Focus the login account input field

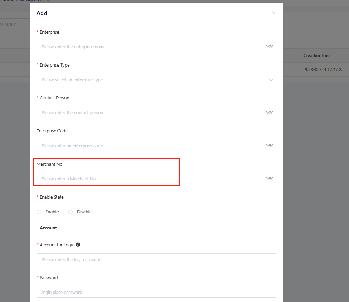tap(156, 259)
